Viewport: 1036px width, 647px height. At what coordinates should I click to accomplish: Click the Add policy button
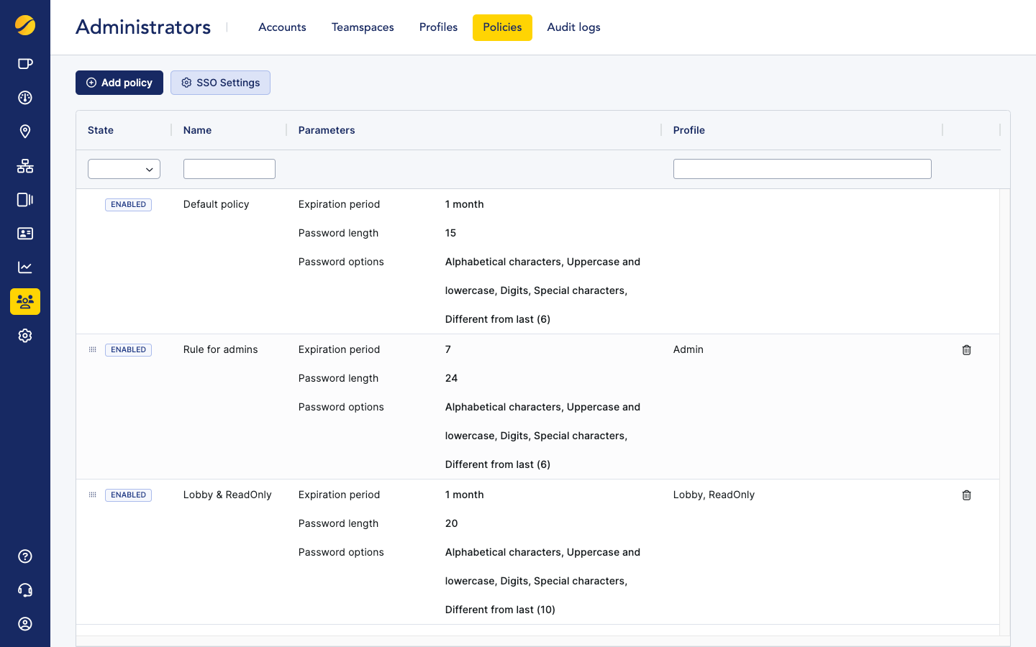[119, 83]
